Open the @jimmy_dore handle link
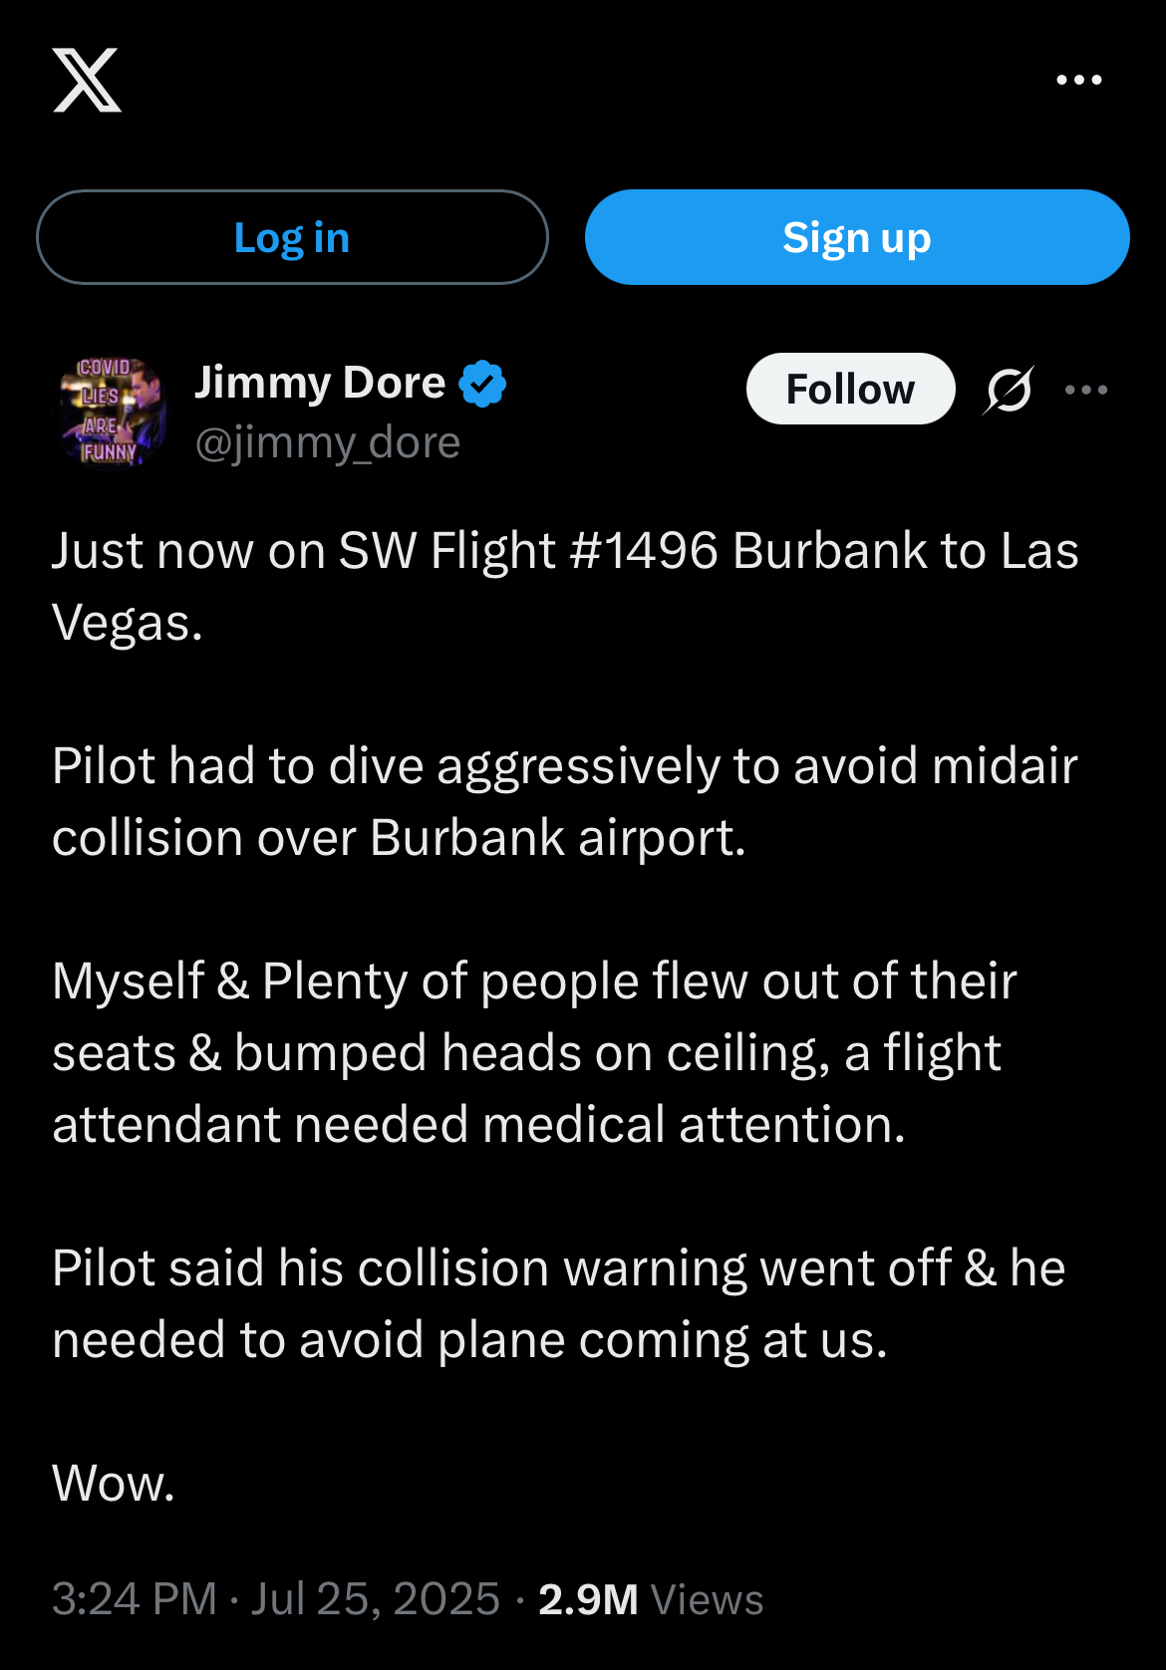The image size is (1166, 1670). [x=328, y=442]
